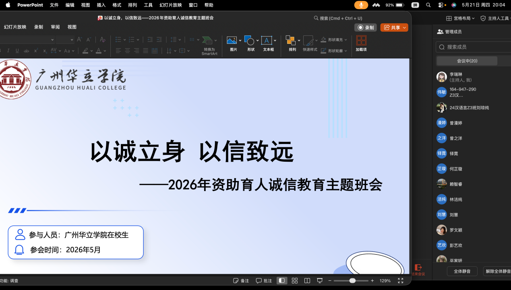Click the 录制 record button

pos(366,27)
